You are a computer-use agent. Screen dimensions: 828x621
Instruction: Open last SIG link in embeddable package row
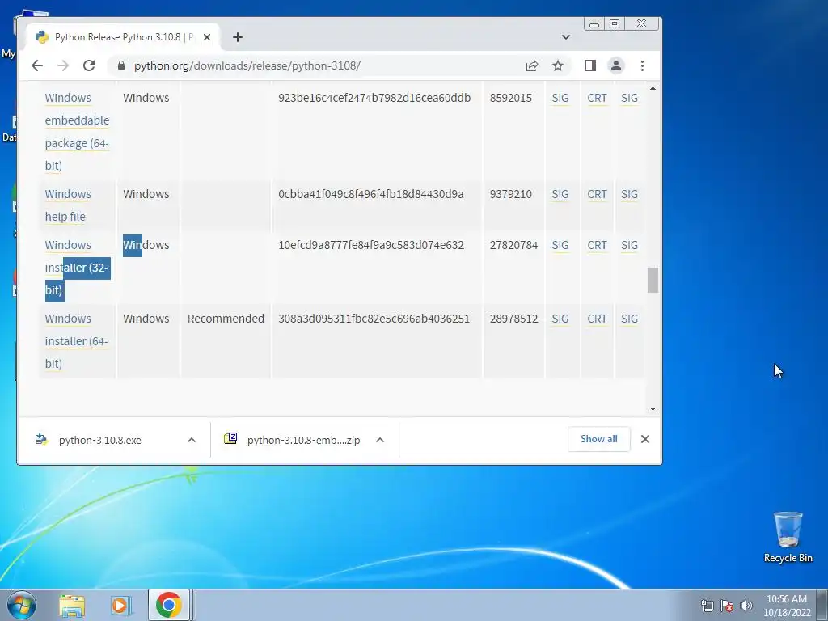[x=629, y=98]
